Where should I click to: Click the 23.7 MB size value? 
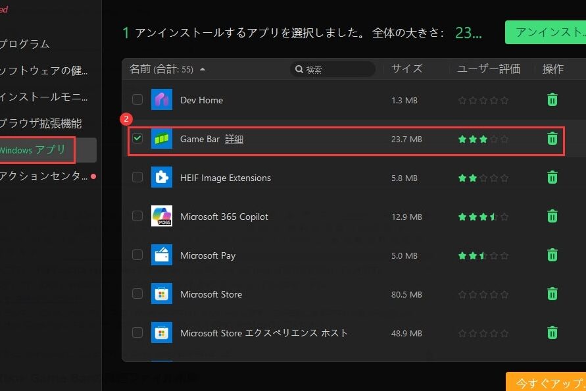click(x=406, y=139)
